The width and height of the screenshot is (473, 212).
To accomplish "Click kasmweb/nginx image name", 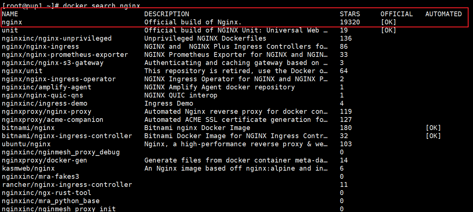I will tap(28, 168).
